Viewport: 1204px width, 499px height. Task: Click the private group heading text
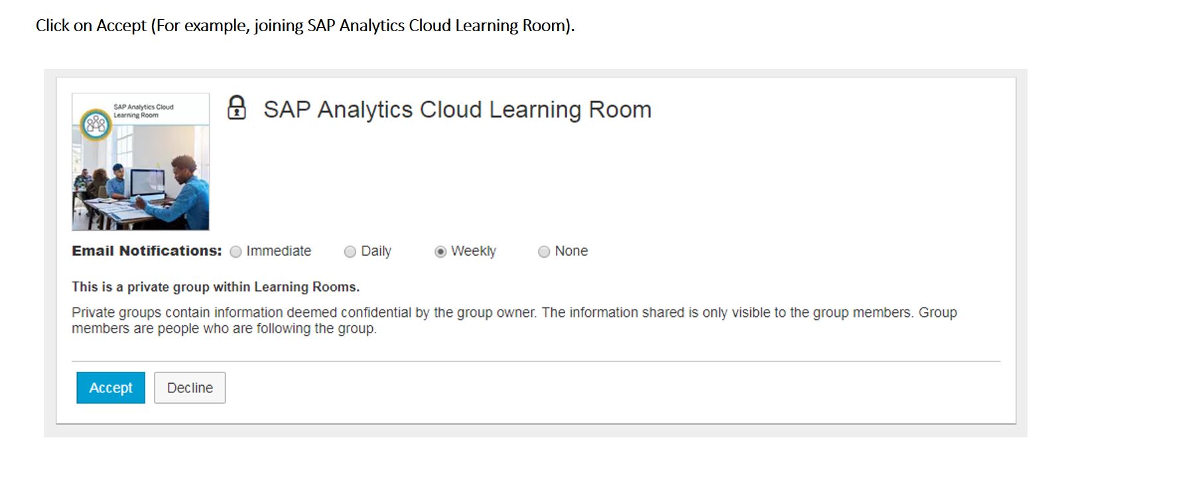pyautogui.click(x=214, y=286)
